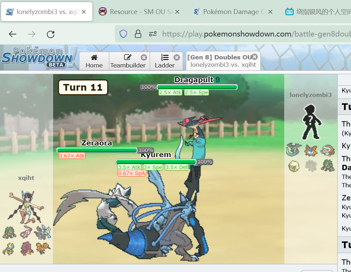Viewport: 351px width, 272px height.
Task: Close the Ladder tab
Action: tap(177, 57)
